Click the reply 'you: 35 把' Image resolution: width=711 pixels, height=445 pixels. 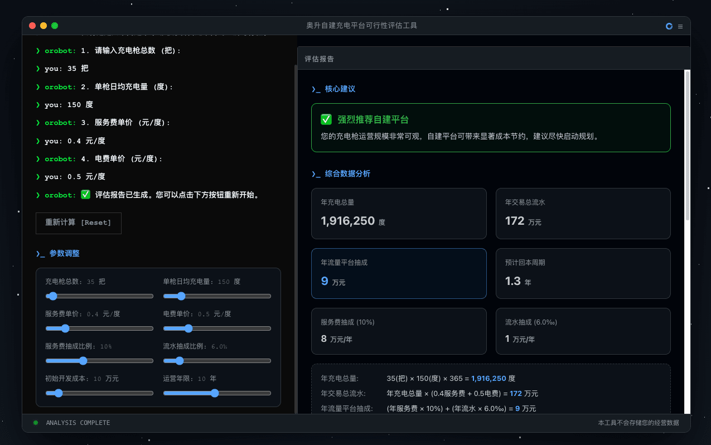(66, 69)
